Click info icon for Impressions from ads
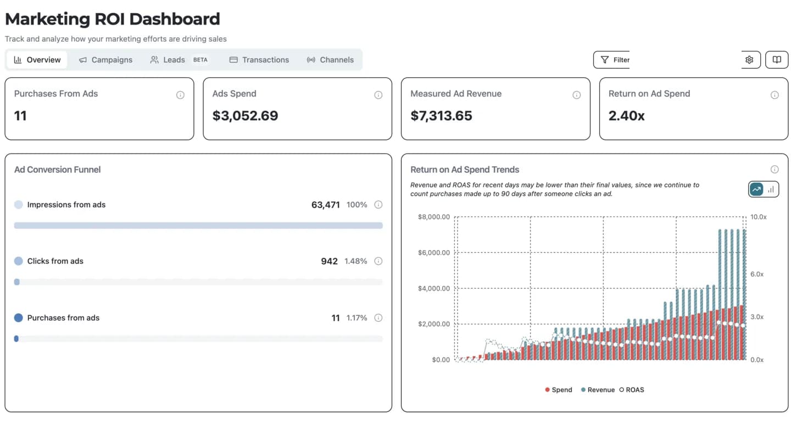 click(378, 205)
